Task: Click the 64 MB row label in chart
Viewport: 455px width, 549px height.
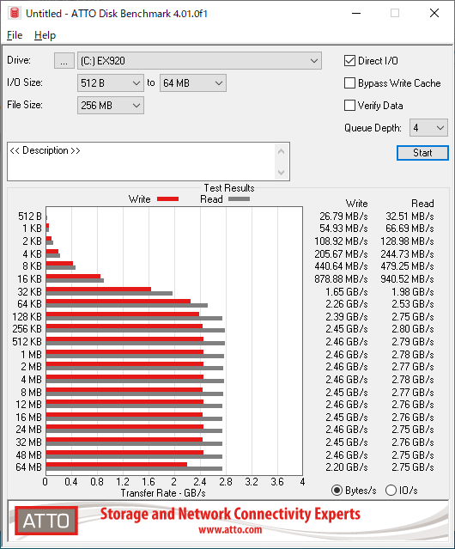Action: [28, 467]
